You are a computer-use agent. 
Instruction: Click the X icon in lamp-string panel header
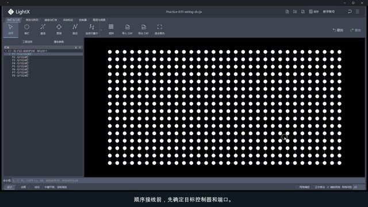pyautogui.click(x=76, y=47)
